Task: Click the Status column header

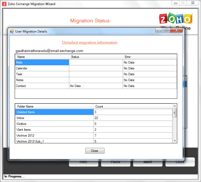Action: [96, 57]
